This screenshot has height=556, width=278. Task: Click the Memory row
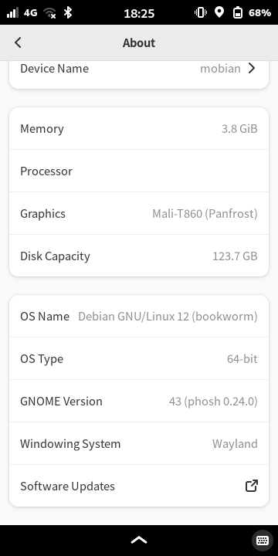139,128
